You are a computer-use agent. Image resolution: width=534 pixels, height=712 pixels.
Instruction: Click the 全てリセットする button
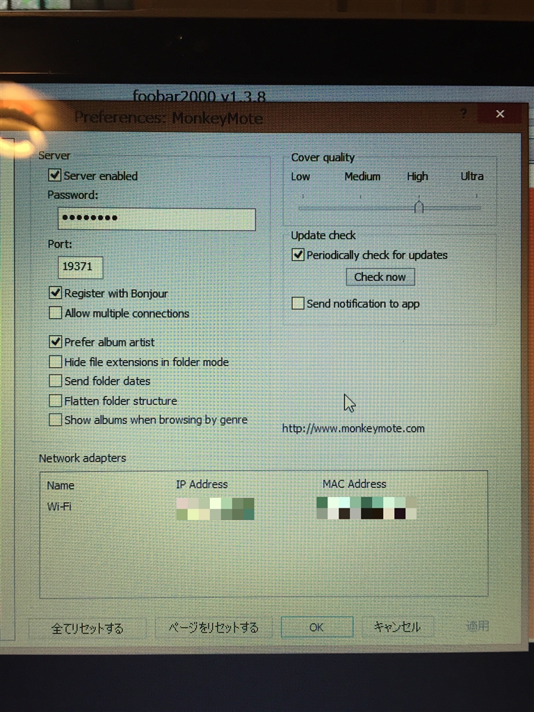pos(87,628)
